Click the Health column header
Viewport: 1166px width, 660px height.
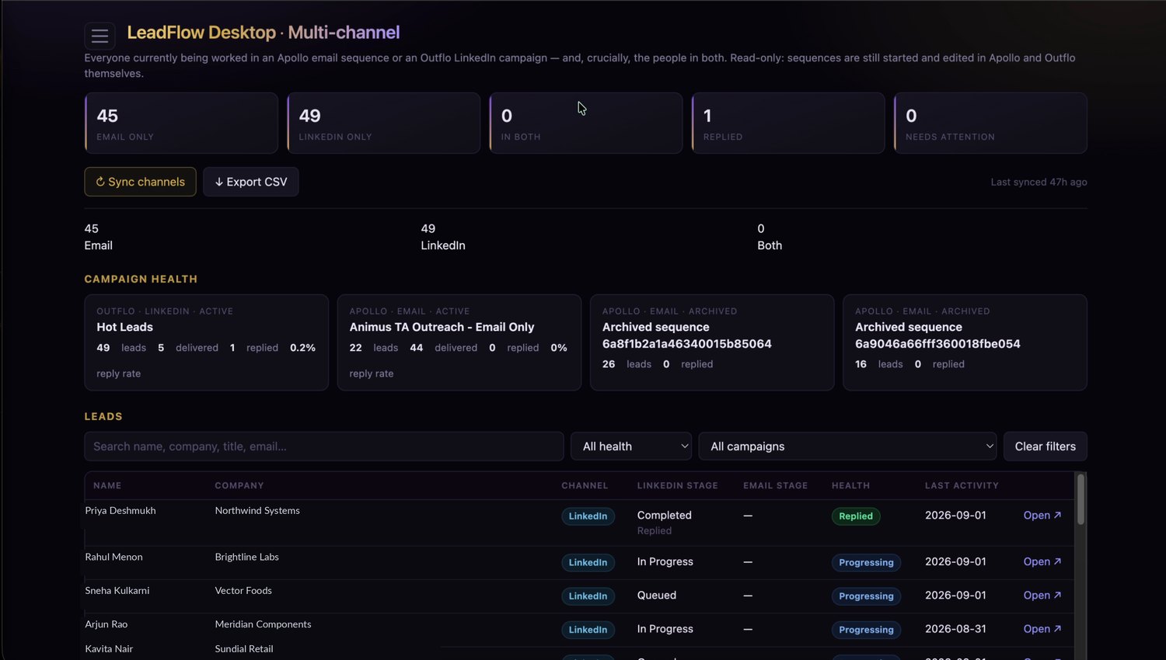[x=850, y=486]
